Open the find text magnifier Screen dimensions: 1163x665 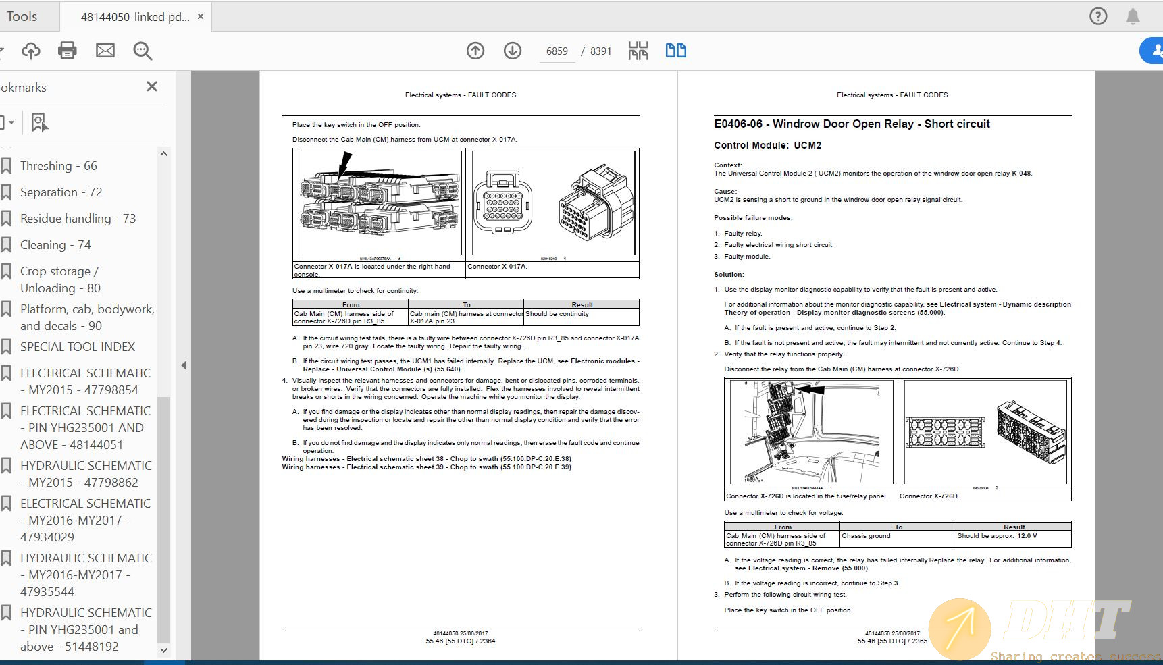point(143,51)
